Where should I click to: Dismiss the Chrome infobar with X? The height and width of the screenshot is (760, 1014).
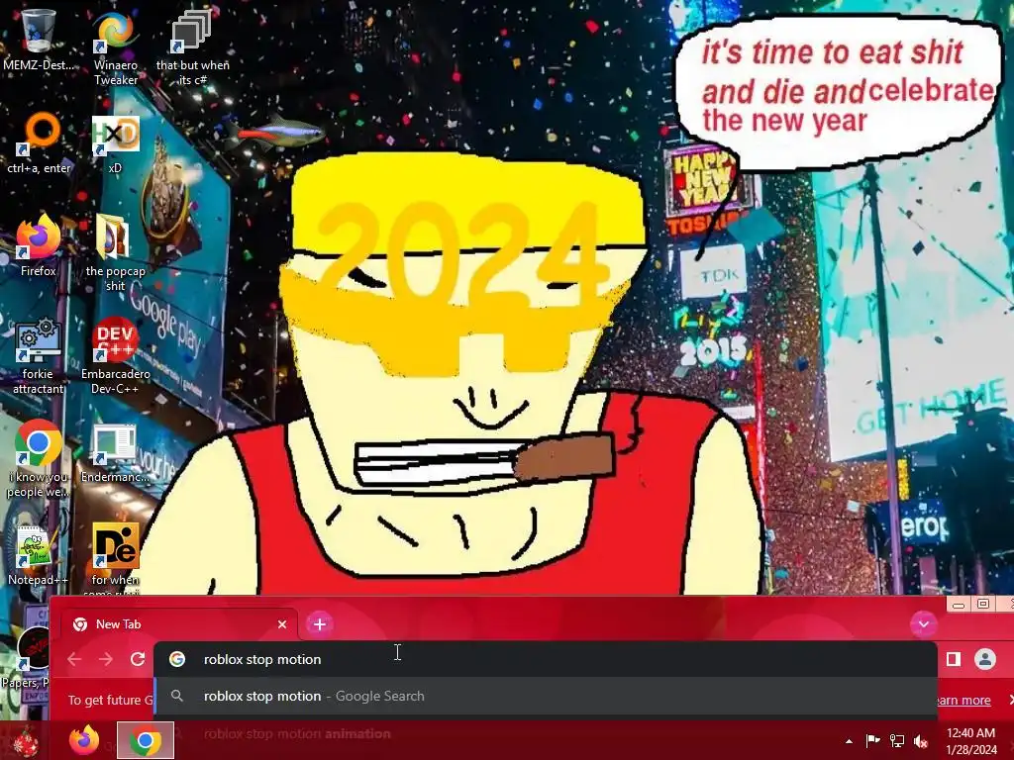coord(1011,700)
